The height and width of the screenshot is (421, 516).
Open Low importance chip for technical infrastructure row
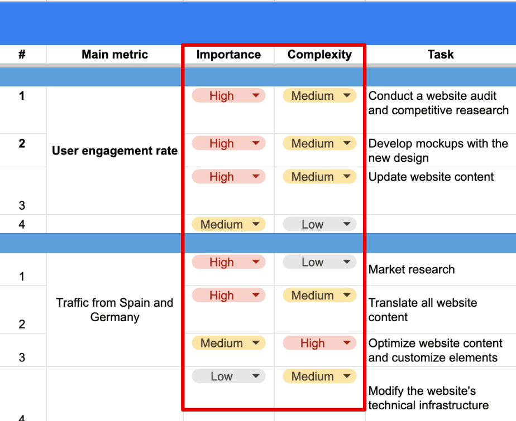[x=229, y=376]
